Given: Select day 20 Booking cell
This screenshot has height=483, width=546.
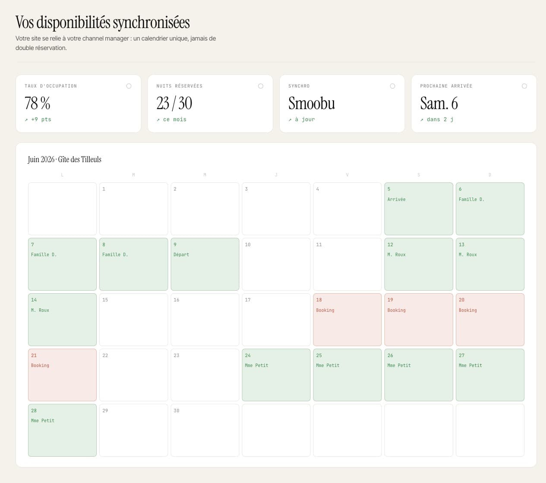Looking at the screenshot, I should pyautogui.click(x=490, y=320).
